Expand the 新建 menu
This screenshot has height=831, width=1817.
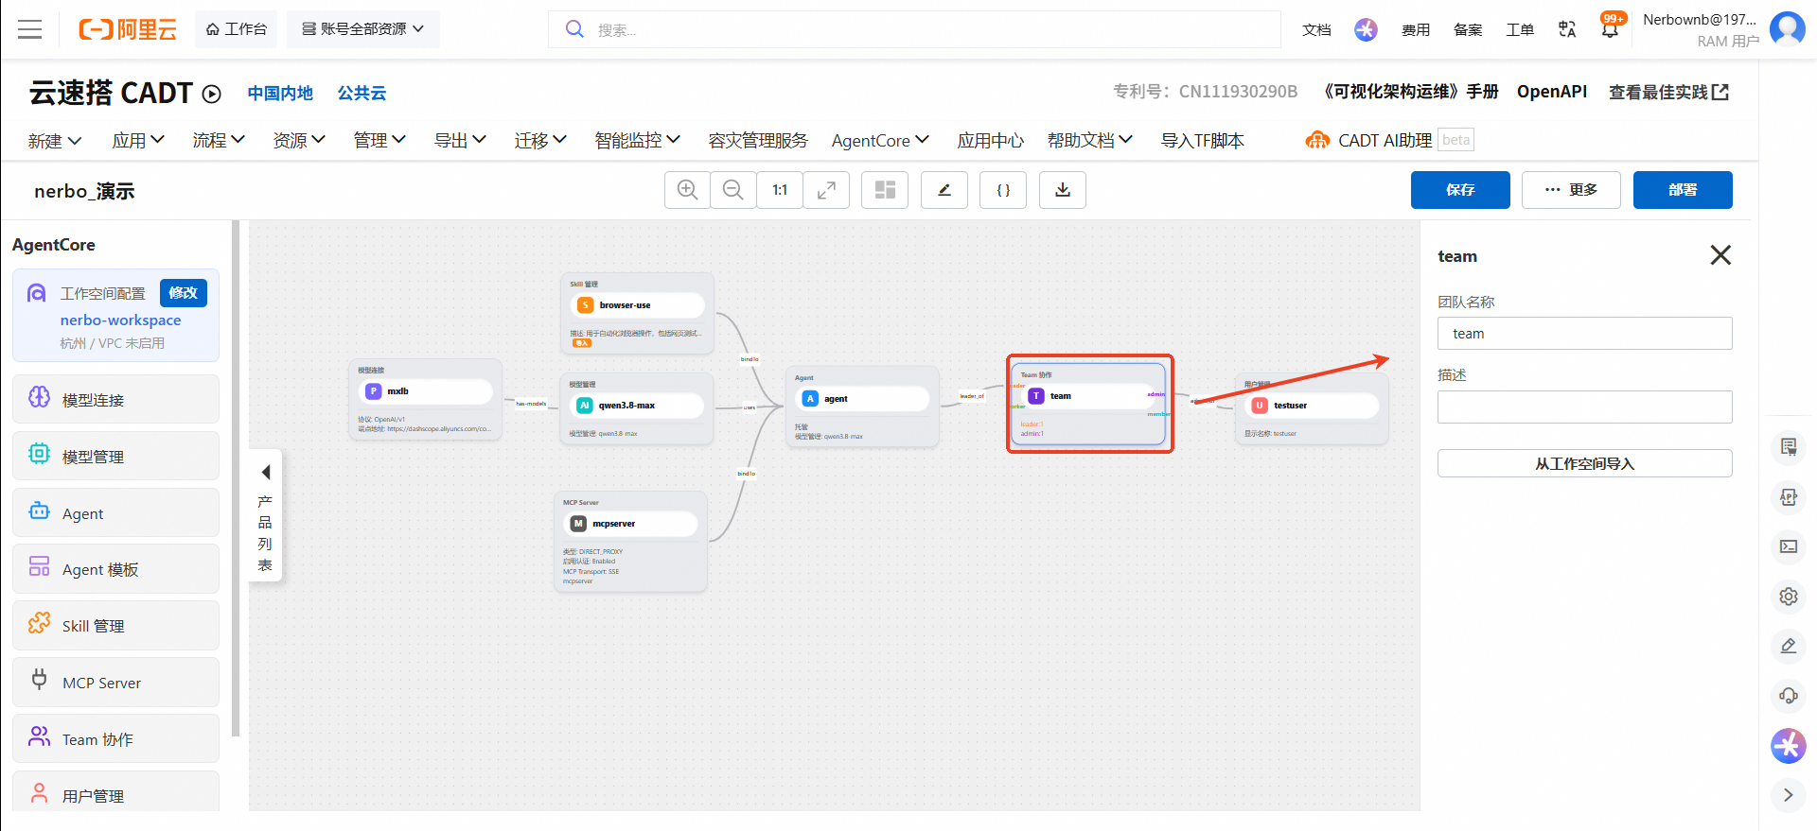pos(55,141)
